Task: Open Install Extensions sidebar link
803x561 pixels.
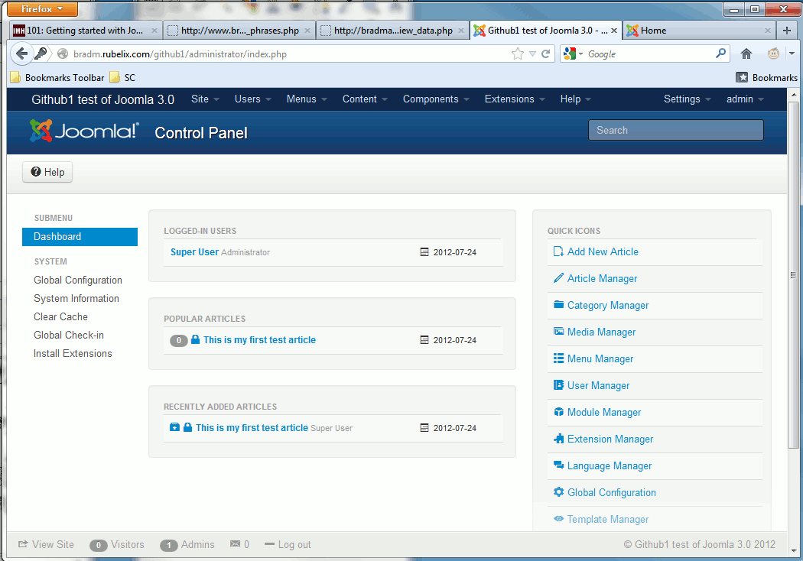Action: (x=73, y=354)
